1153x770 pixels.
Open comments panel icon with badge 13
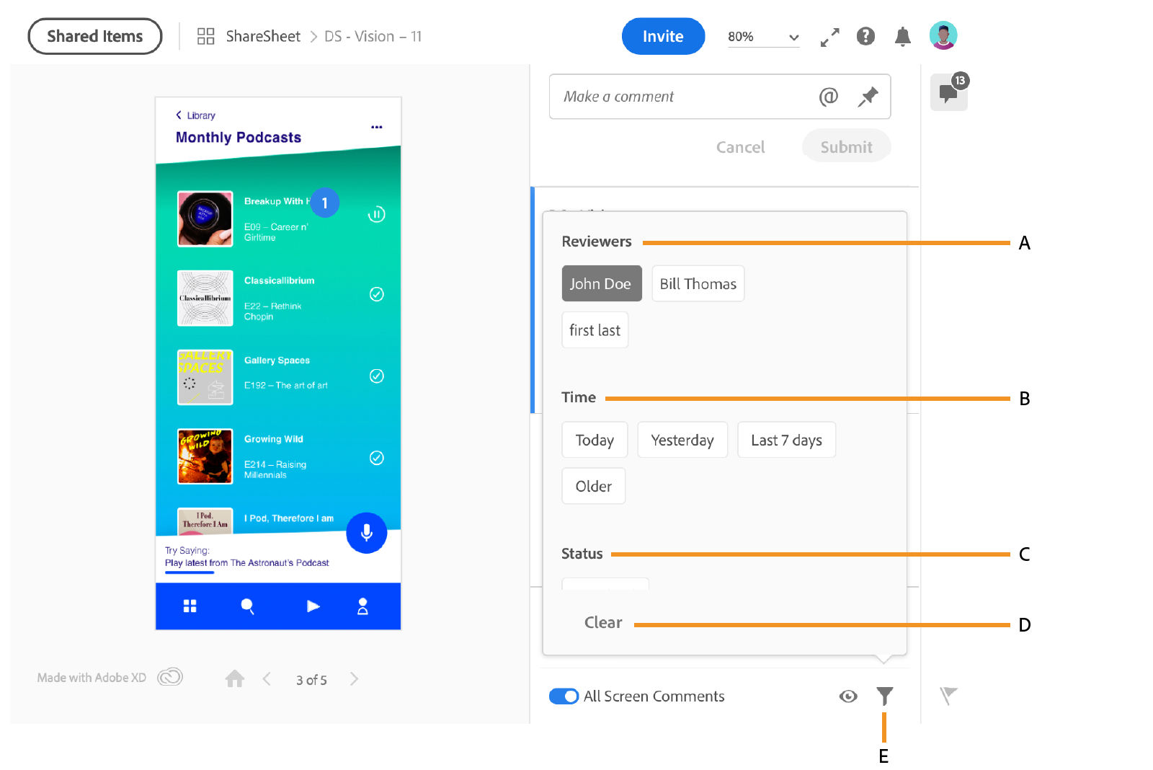[949, 92]
